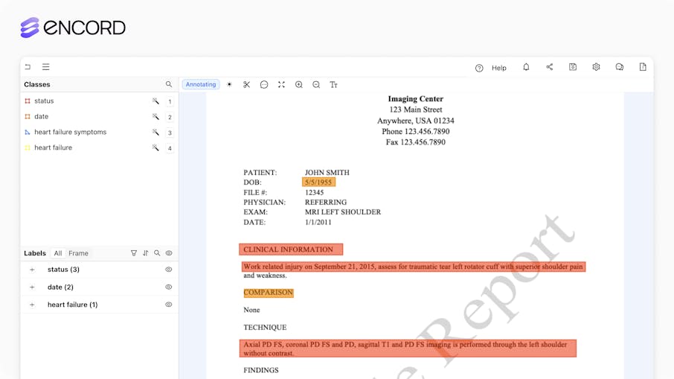Viewport: 674px width, 379px height.
Task: Hide the date (2) labels
Action: click(x=168, y=287)
